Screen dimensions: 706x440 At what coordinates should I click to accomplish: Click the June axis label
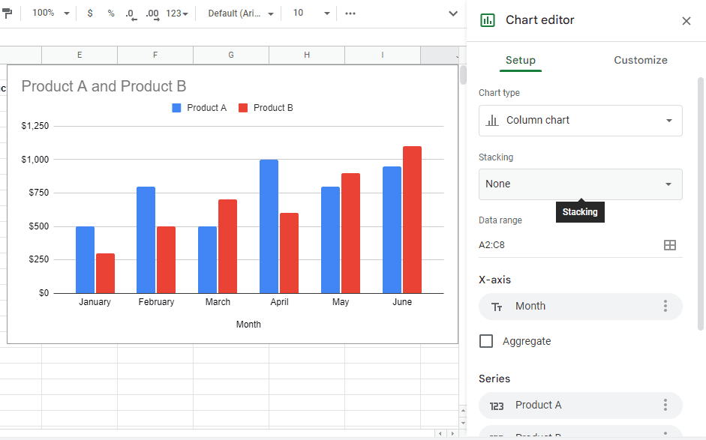[x=402, y=302]
